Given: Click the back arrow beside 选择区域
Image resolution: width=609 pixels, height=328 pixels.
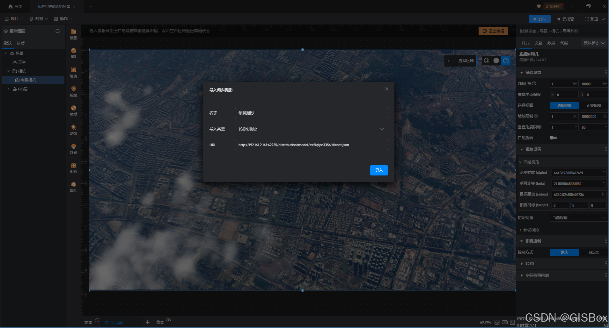Looking at the screenshot, I should 449,61.
